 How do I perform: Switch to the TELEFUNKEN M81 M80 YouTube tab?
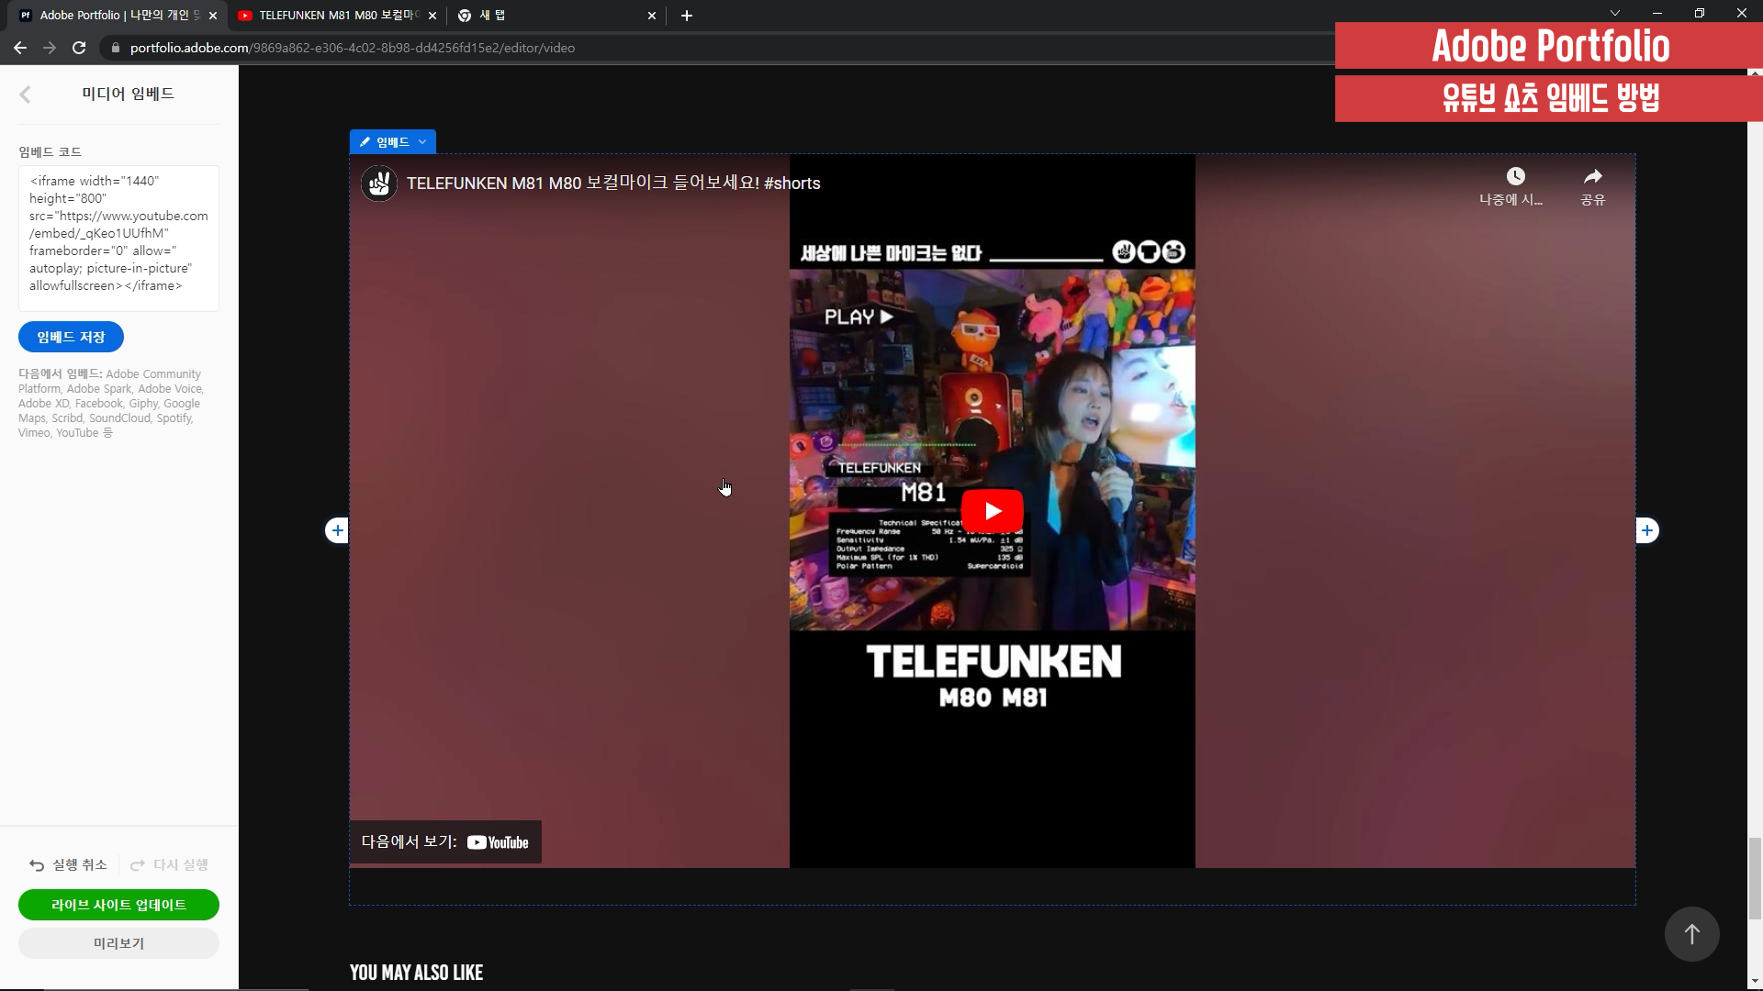pyautogui.click(x=336, y=16)
